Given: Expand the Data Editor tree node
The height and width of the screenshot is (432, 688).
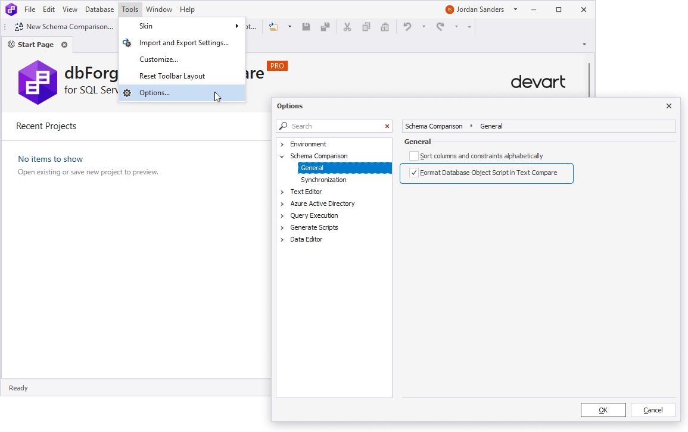Looking at the screenshot, I should pos(282,239).
